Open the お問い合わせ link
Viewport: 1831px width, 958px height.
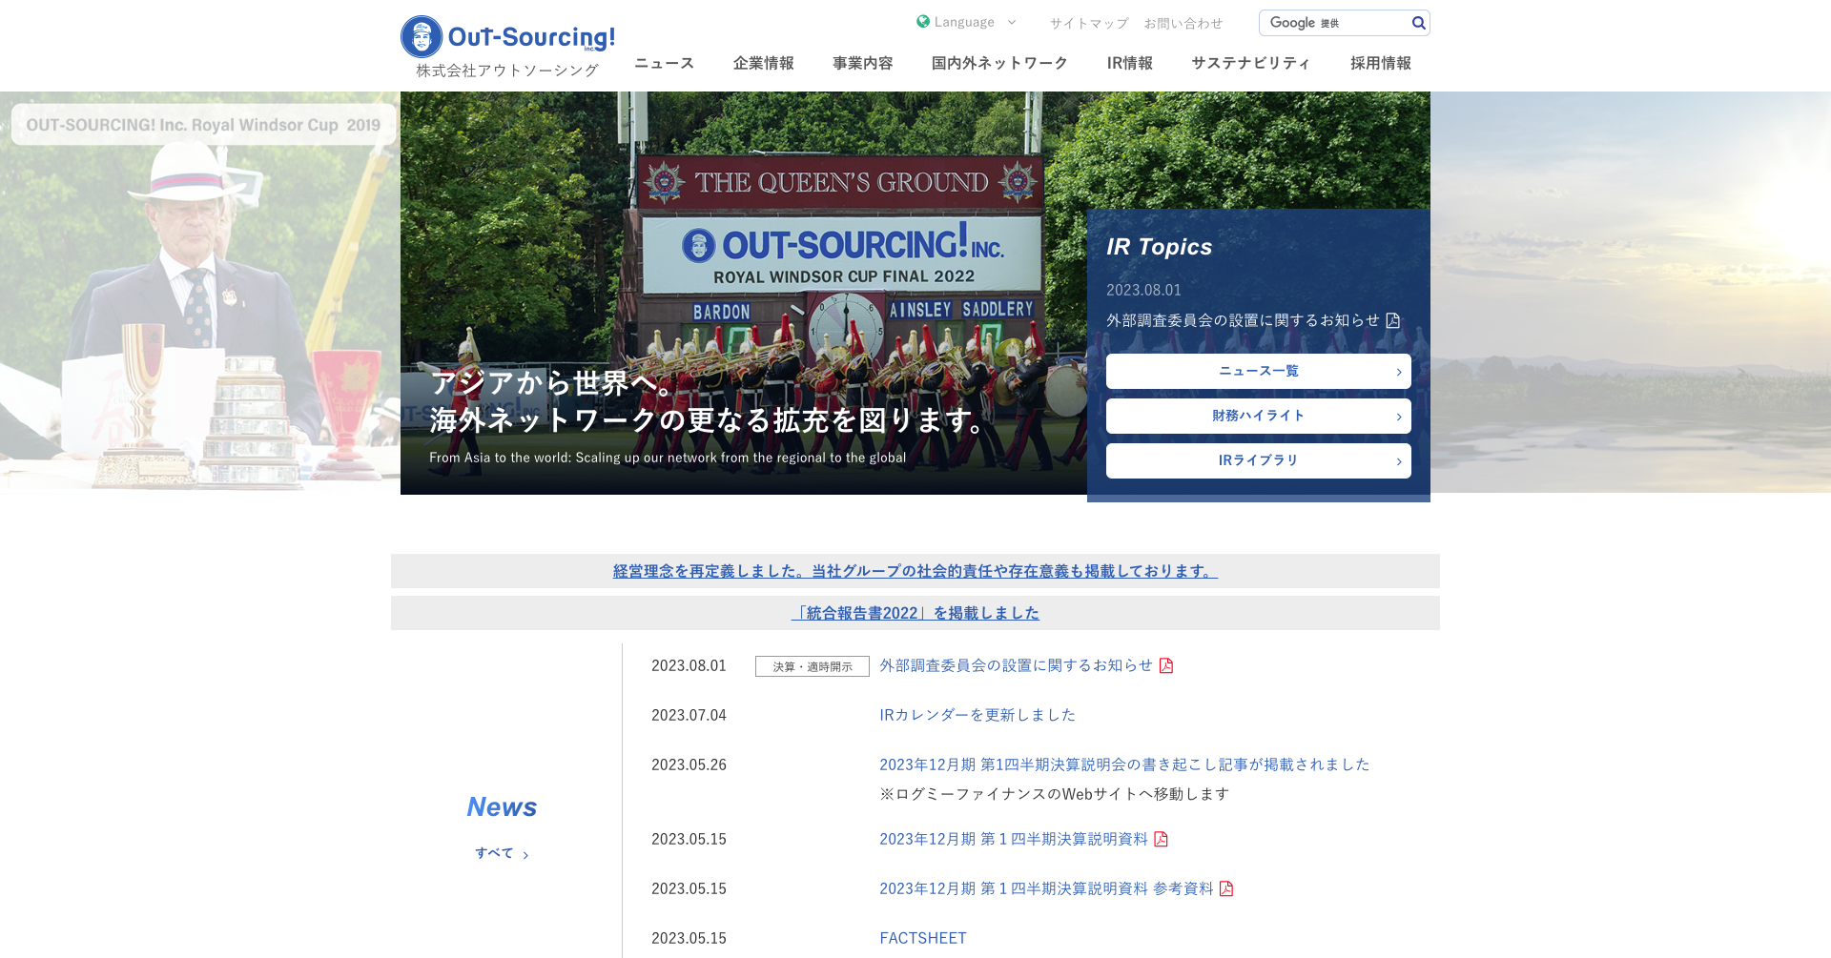pyautogui.click(x=1183, y=23)
